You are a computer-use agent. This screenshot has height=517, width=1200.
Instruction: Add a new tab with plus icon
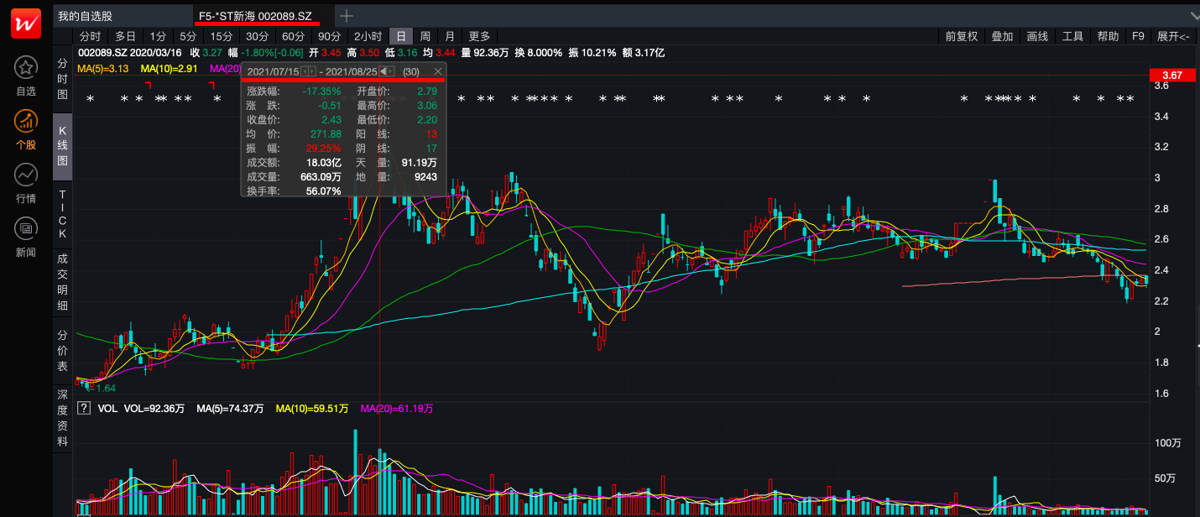pos(347,15)
